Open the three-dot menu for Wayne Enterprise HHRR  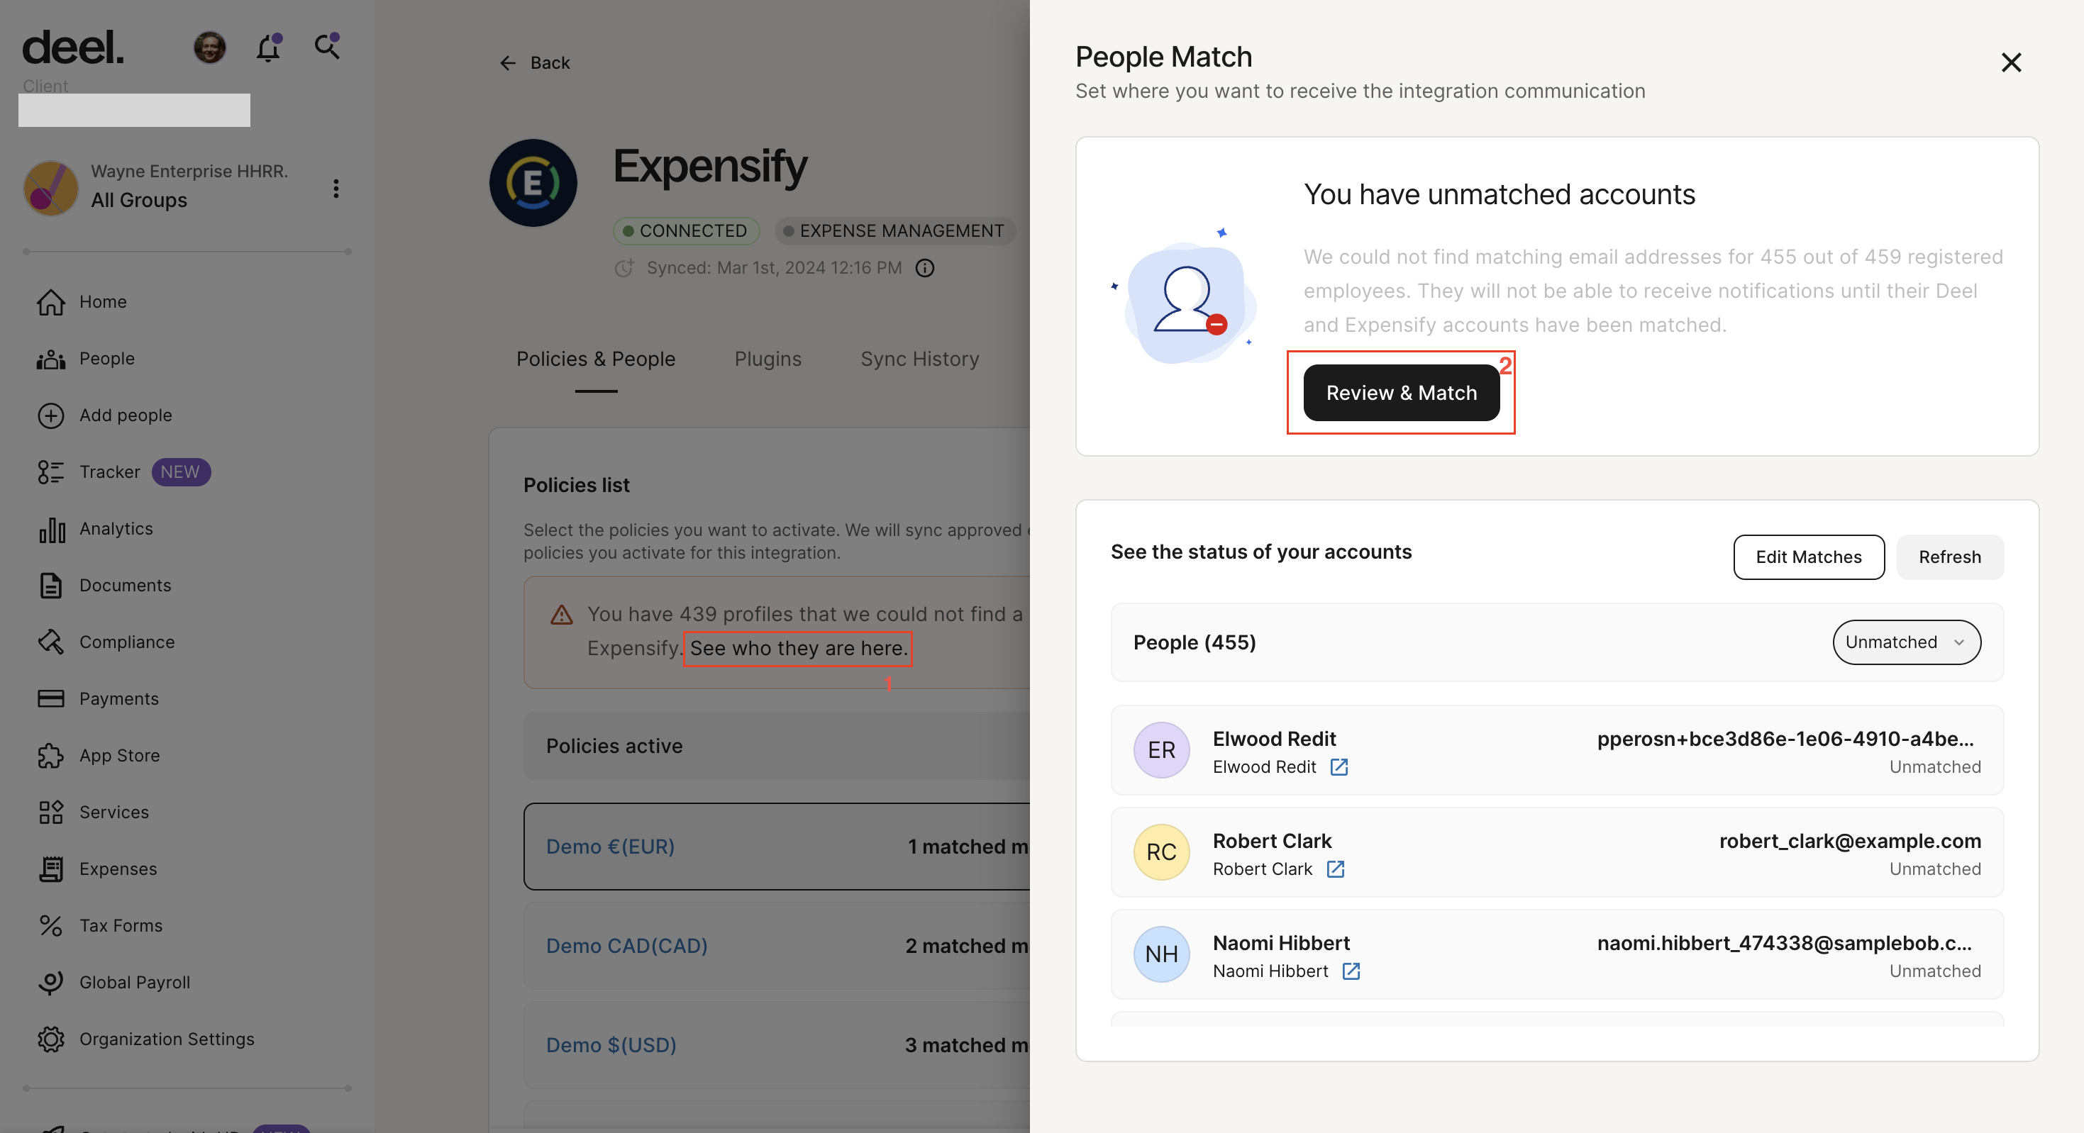[x=336, y=189]
